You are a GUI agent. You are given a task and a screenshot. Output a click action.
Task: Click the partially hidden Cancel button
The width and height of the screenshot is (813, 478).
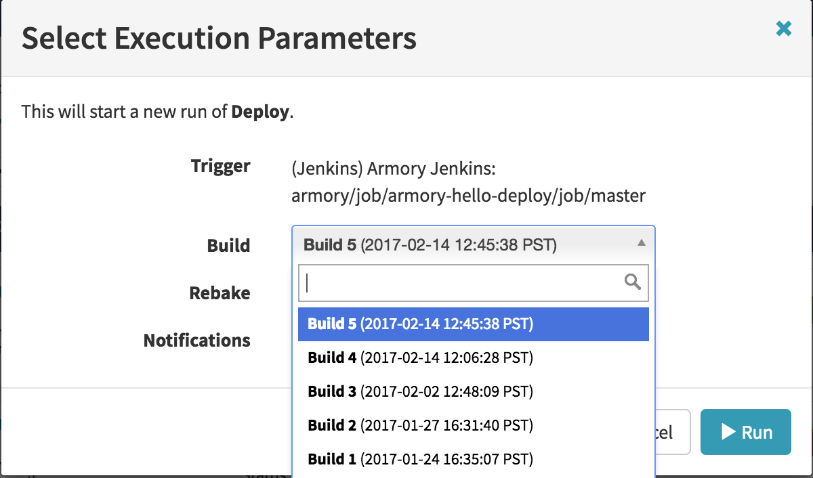pyautogui.click(x=673, y=432)
